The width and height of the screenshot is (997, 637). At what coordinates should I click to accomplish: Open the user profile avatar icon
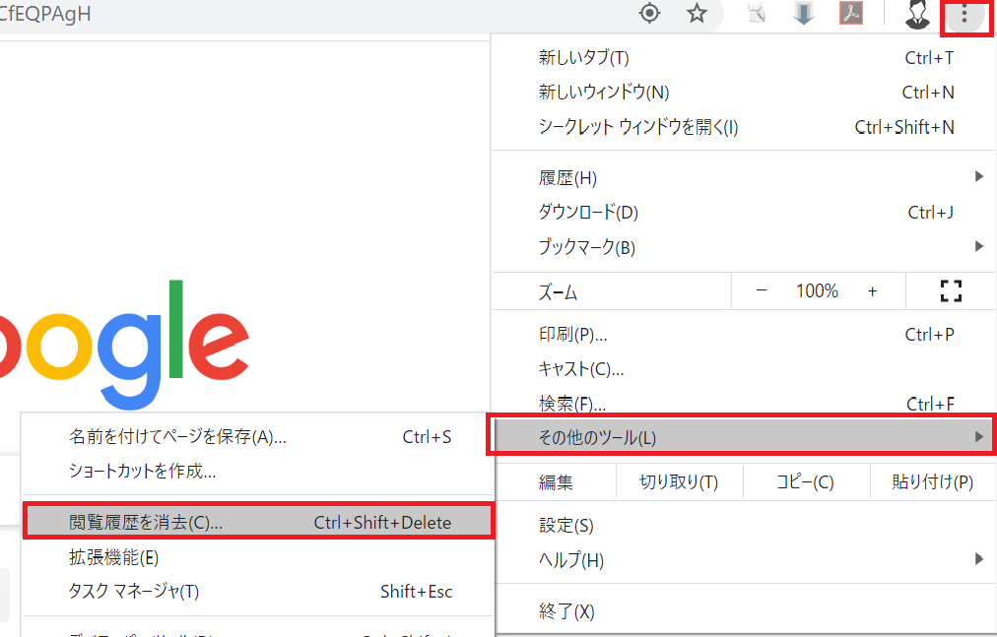pos(917,14)
